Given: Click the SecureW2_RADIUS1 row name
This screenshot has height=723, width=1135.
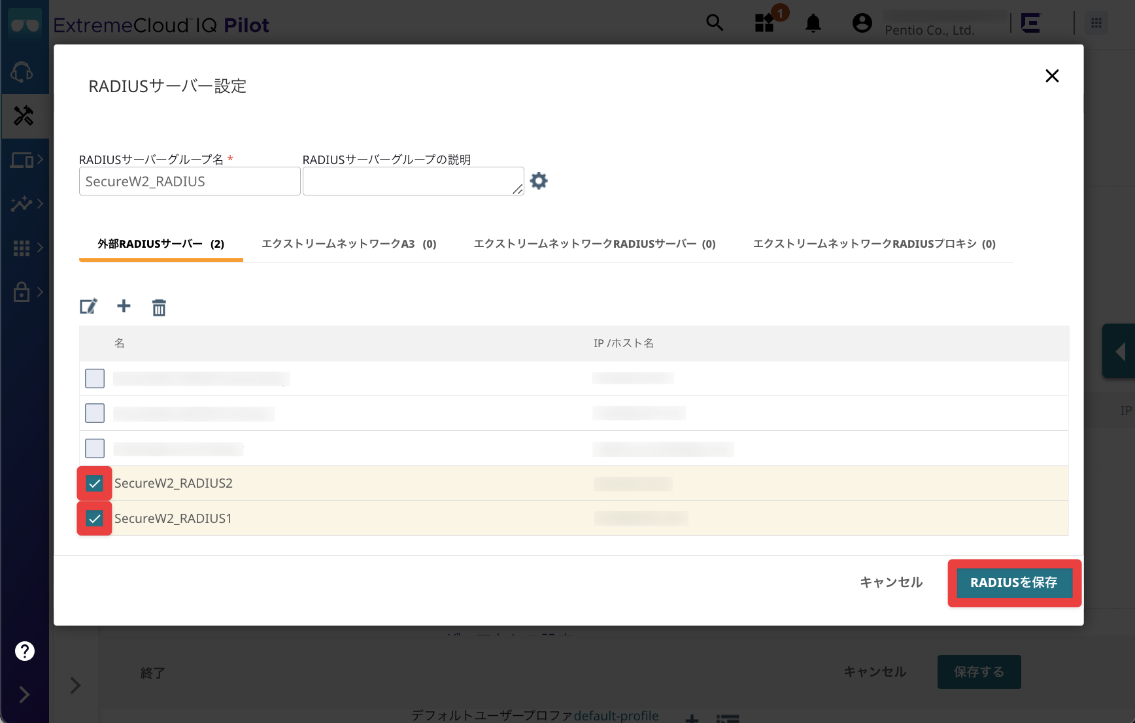Looking at the screenshot, I should tap(173, 518).
